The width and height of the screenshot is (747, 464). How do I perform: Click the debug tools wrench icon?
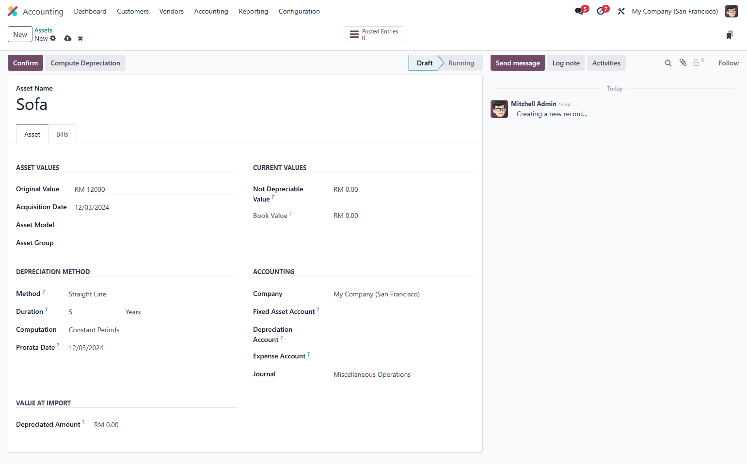(x=621, y=11)
